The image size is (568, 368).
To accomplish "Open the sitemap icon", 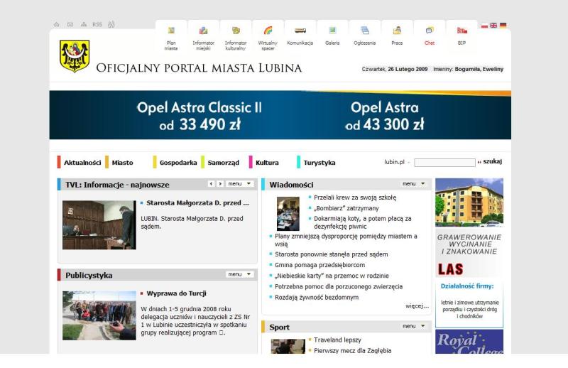I will coord(84,24).
